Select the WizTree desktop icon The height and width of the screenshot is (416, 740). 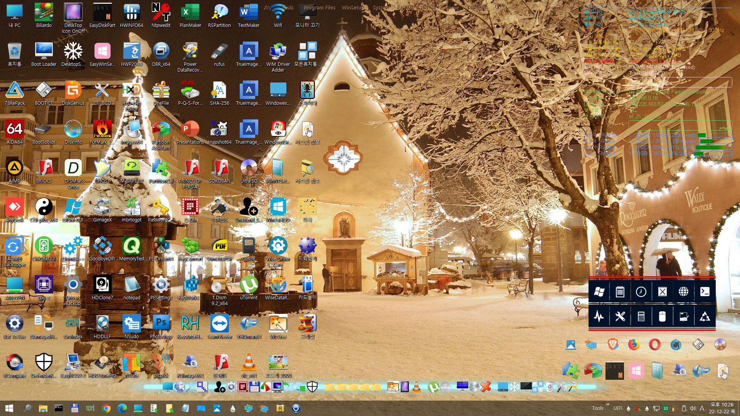(x=278, y=327)
